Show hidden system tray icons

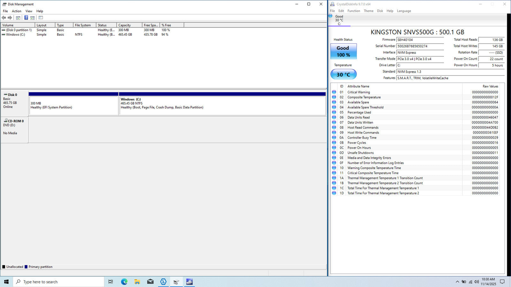457,282
